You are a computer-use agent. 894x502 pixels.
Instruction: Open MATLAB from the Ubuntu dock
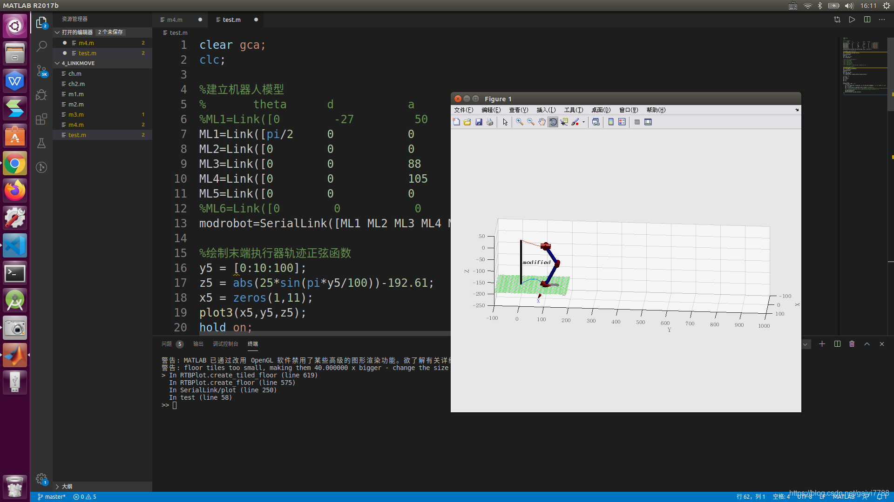[x=15, y=356]
